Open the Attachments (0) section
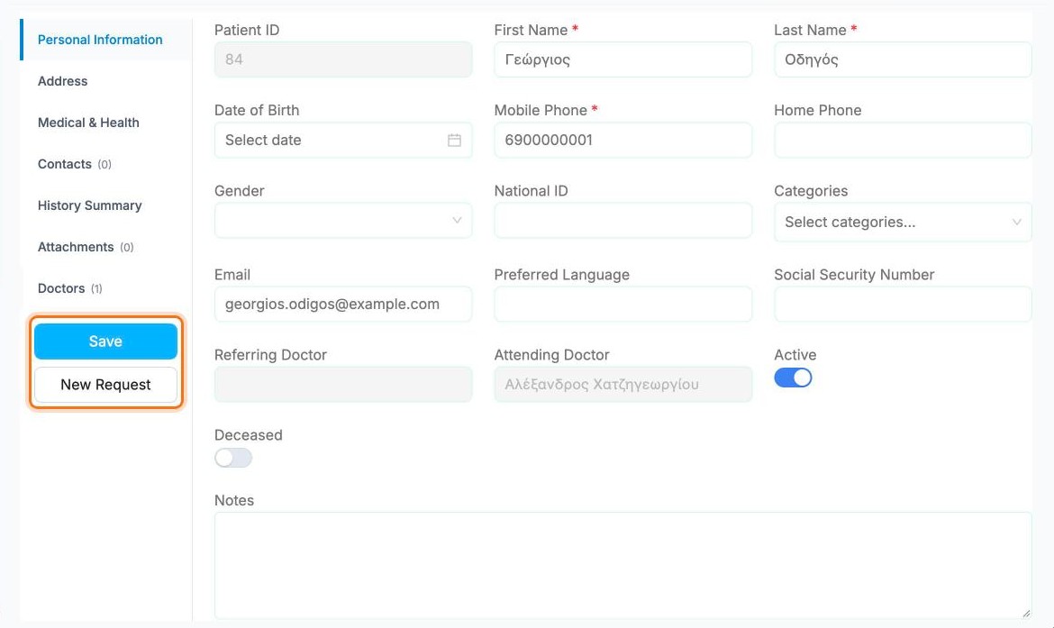 click(86, 247)
